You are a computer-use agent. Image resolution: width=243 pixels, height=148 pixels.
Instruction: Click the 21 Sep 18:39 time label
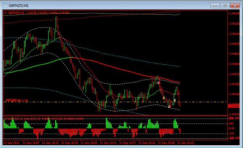70,143
